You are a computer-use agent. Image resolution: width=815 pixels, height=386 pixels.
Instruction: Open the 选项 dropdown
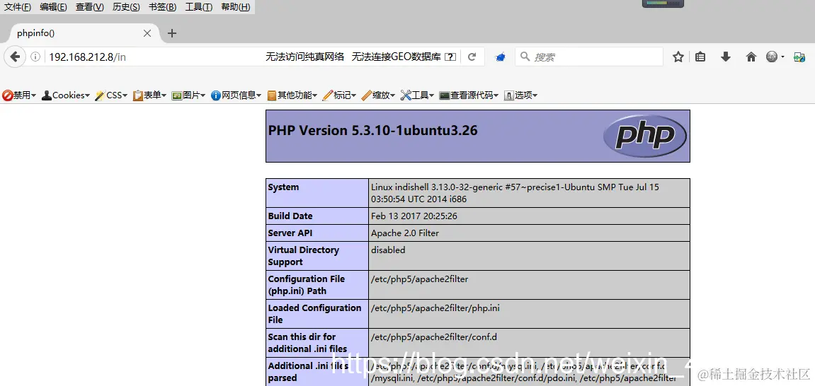point(521,95)
